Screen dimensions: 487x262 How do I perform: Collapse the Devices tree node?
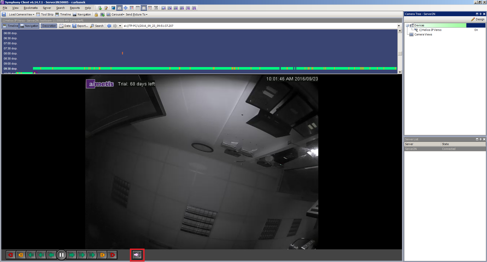pyautogui.click(x=407, y=26)
